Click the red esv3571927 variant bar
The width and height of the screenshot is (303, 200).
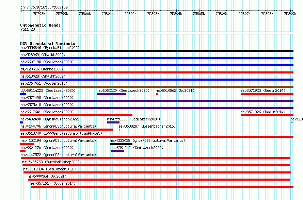click(x=162, y=187)
